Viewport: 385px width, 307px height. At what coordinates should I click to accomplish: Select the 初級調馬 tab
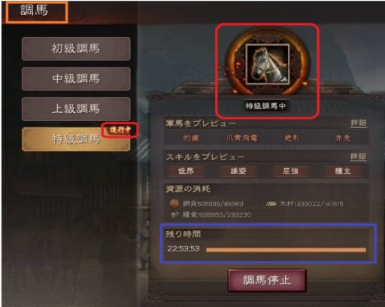pos(76,48)
